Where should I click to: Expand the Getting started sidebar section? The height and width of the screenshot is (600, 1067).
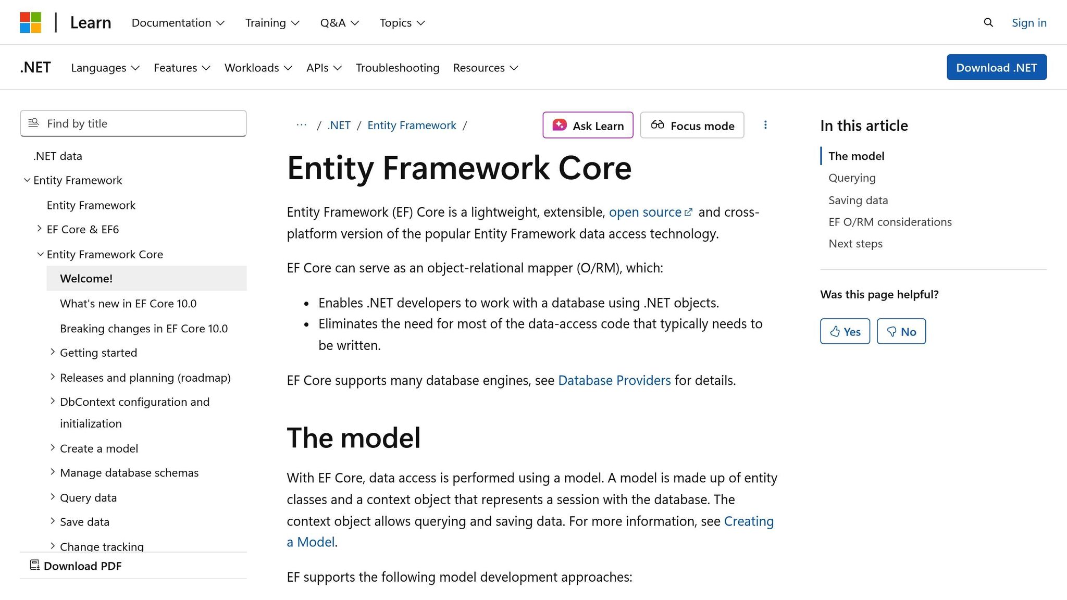53,352
